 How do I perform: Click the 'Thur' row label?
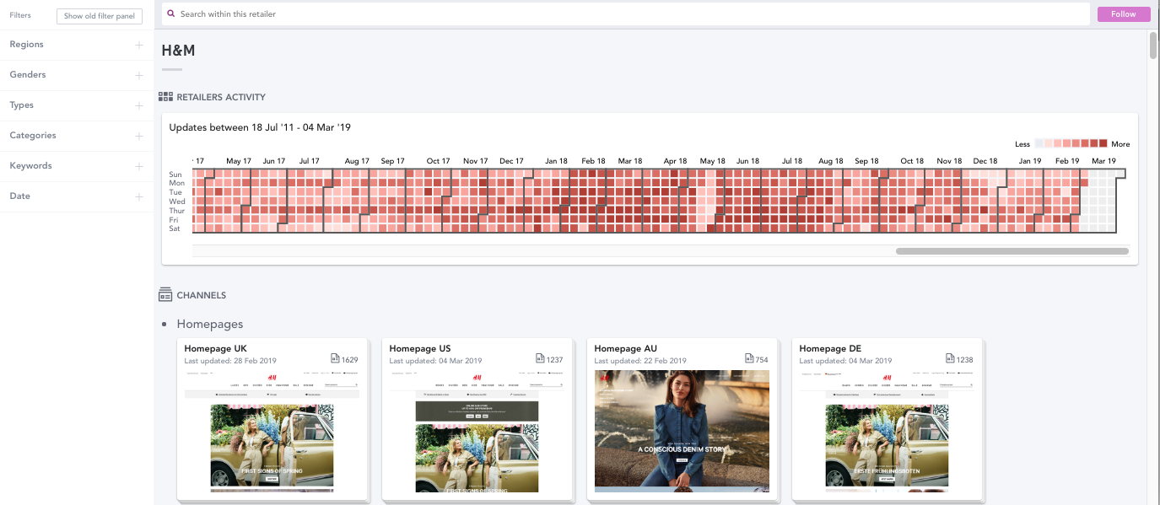point(176,211)
